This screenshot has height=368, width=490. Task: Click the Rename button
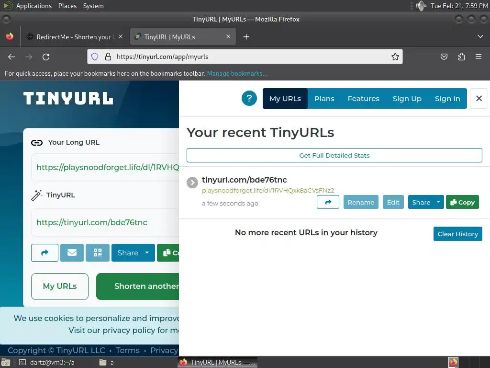click(361, 202)
